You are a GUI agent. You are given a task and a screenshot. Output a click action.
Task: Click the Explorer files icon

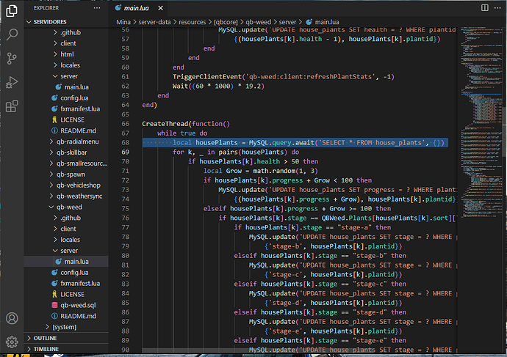click(x=12, y=10)
